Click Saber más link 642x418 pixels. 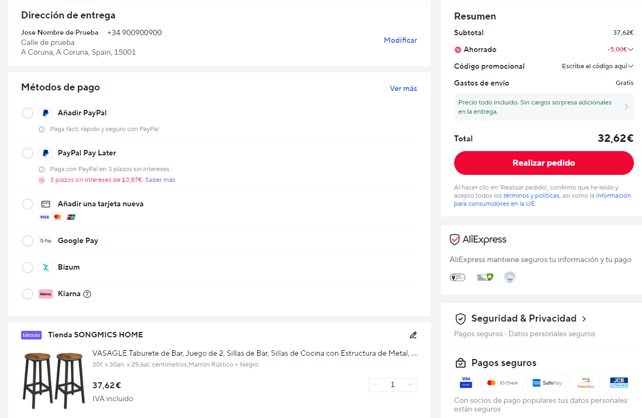pos(160,180)
